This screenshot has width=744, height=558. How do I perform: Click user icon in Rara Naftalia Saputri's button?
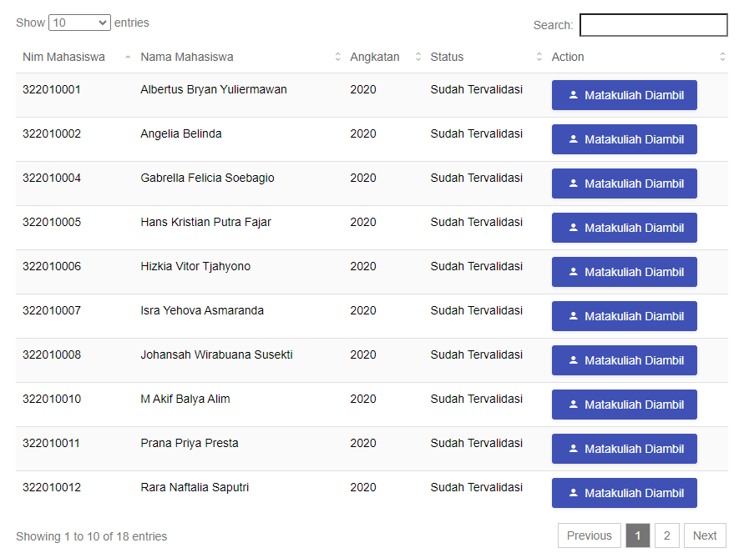[x=573, y=493]
